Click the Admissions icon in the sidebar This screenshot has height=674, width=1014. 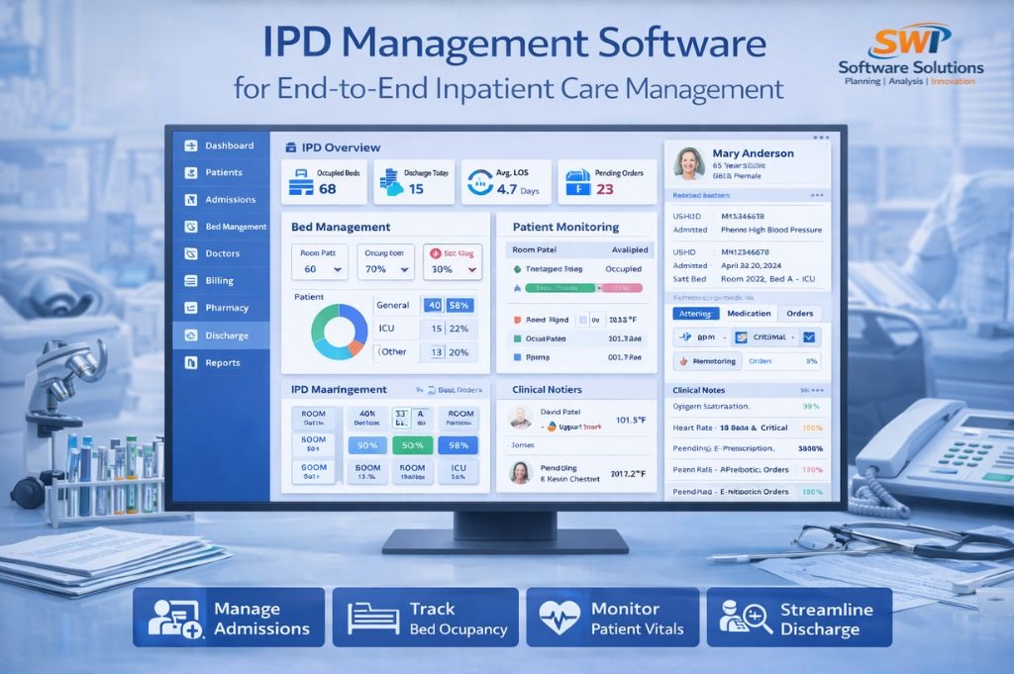[189, 199]
